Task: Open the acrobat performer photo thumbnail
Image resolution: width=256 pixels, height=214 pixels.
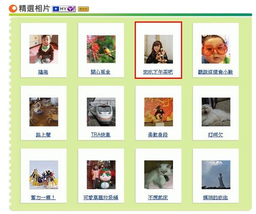Action: tap(159, 112)
